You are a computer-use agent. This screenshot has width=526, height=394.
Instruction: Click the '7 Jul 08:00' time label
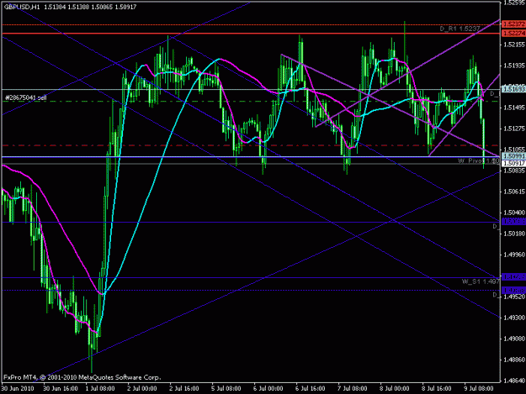[353, 388]
